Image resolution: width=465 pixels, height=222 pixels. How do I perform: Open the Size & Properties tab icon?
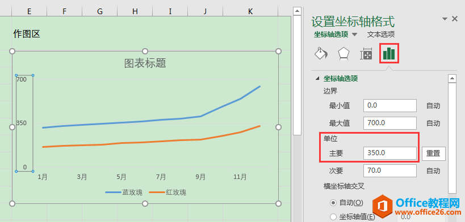pyautogui.click(x=366, y=54)
